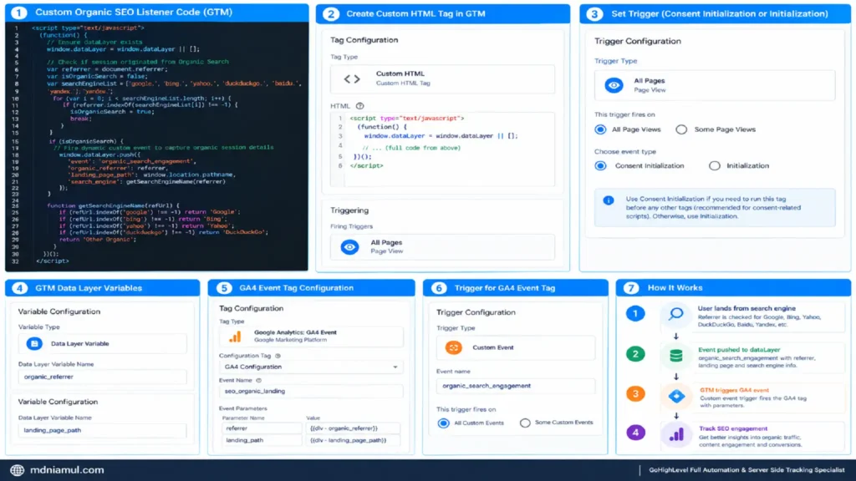This screenshot has width=856, height=481.
Task: Select the Data Layer Variable type box
Action: point(103,343)
